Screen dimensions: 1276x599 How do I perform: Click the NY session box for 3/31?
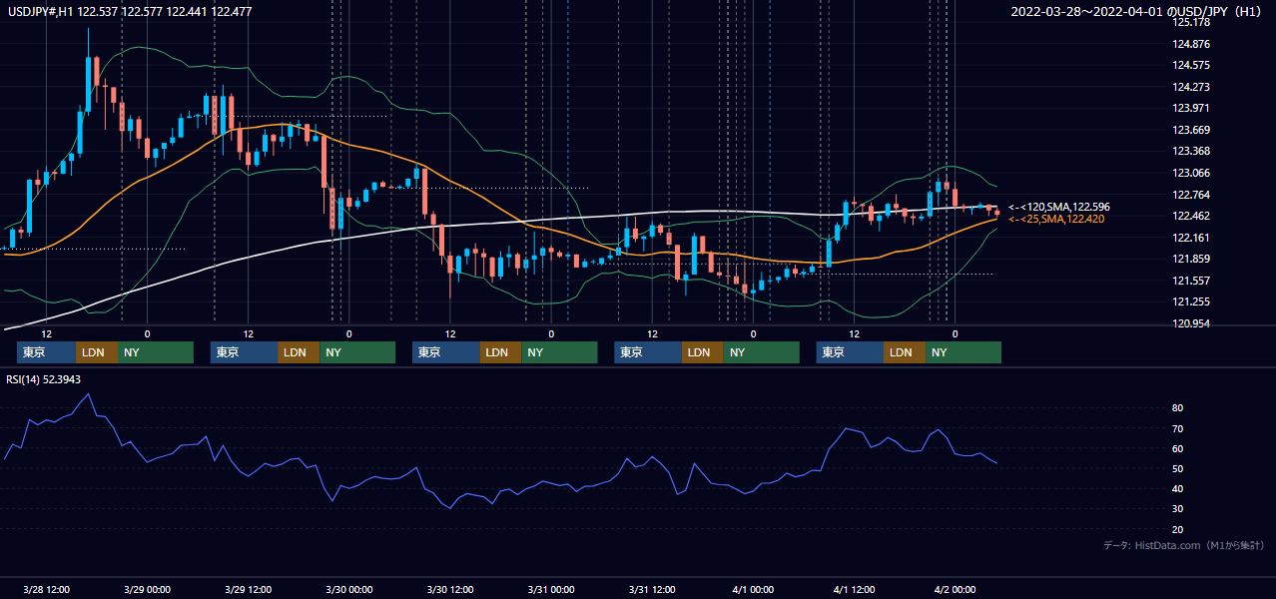click(x=761, y=352)
